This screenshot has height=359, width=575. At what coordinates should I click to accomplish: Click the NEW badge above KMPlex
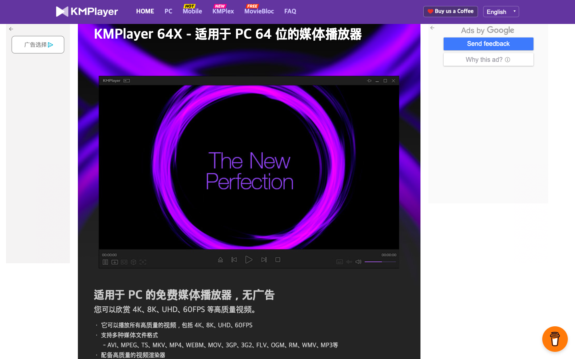[x=220, y=6]
